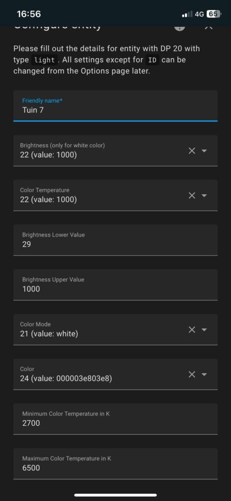
Task: Edit the Friendly name field Tuin 7
Action: click(x=115, y=106)
